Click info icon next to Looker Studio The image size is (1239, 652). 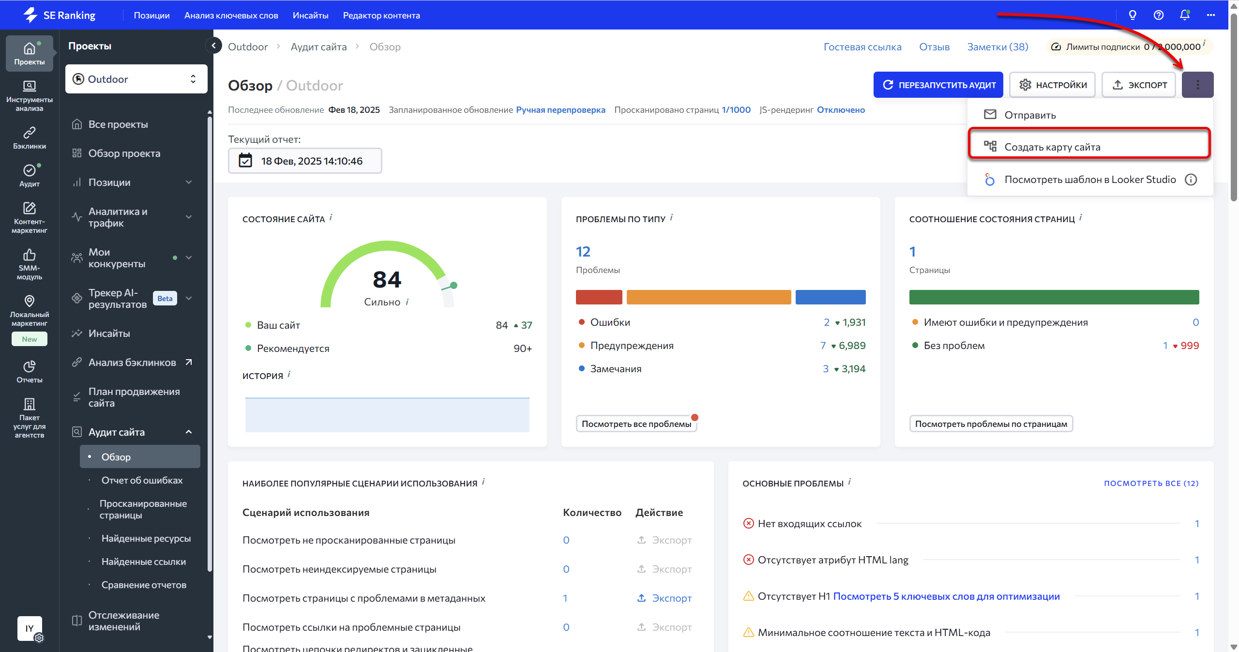coord(1191,180)
